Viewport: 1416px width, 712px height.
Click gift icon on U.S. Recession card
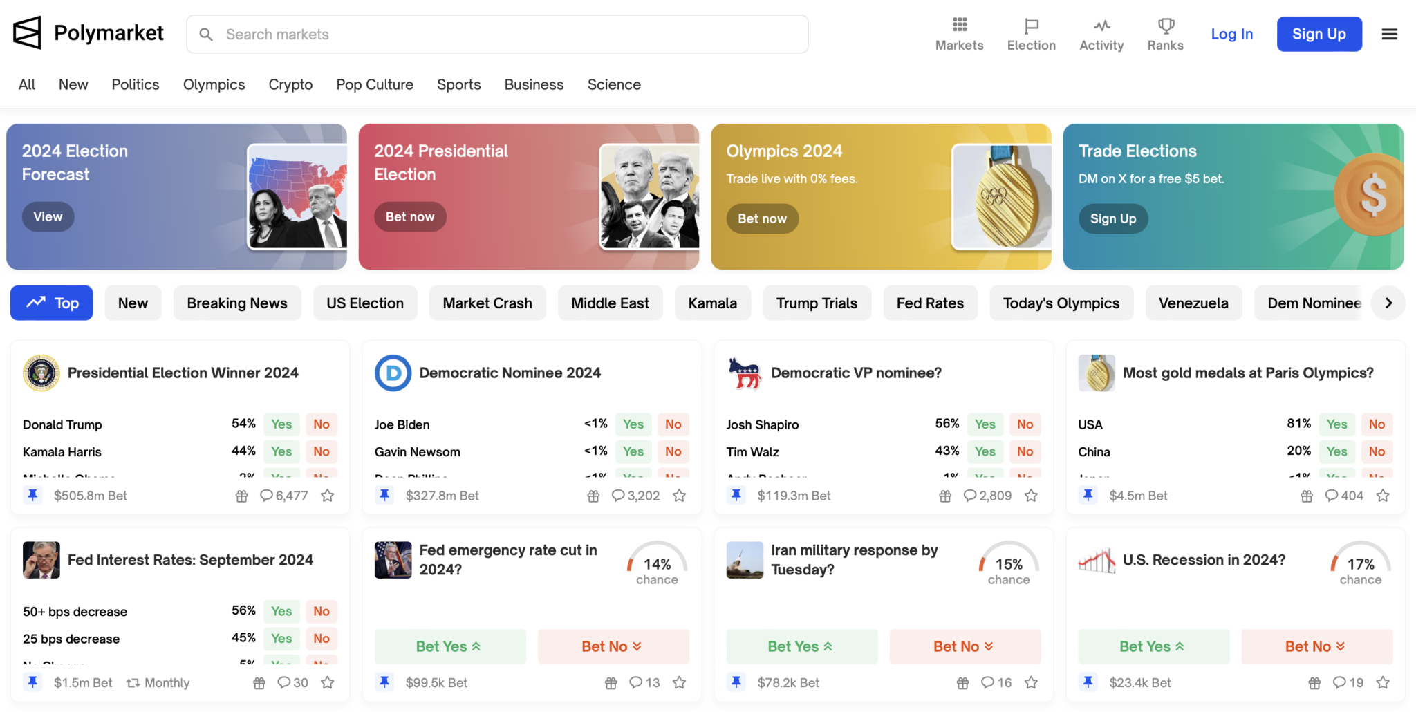click(1314, 683)
